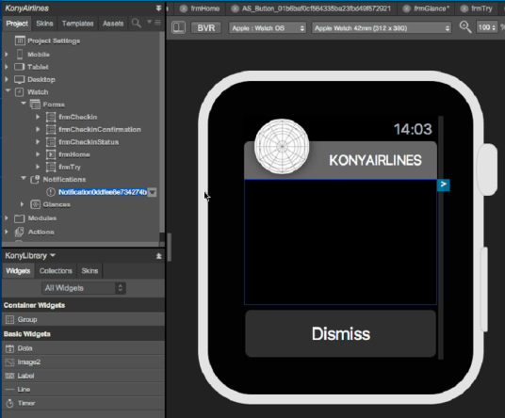Open the Apple Watch OS platform dropdown
505x418 pixels.
tap(267, 28)
